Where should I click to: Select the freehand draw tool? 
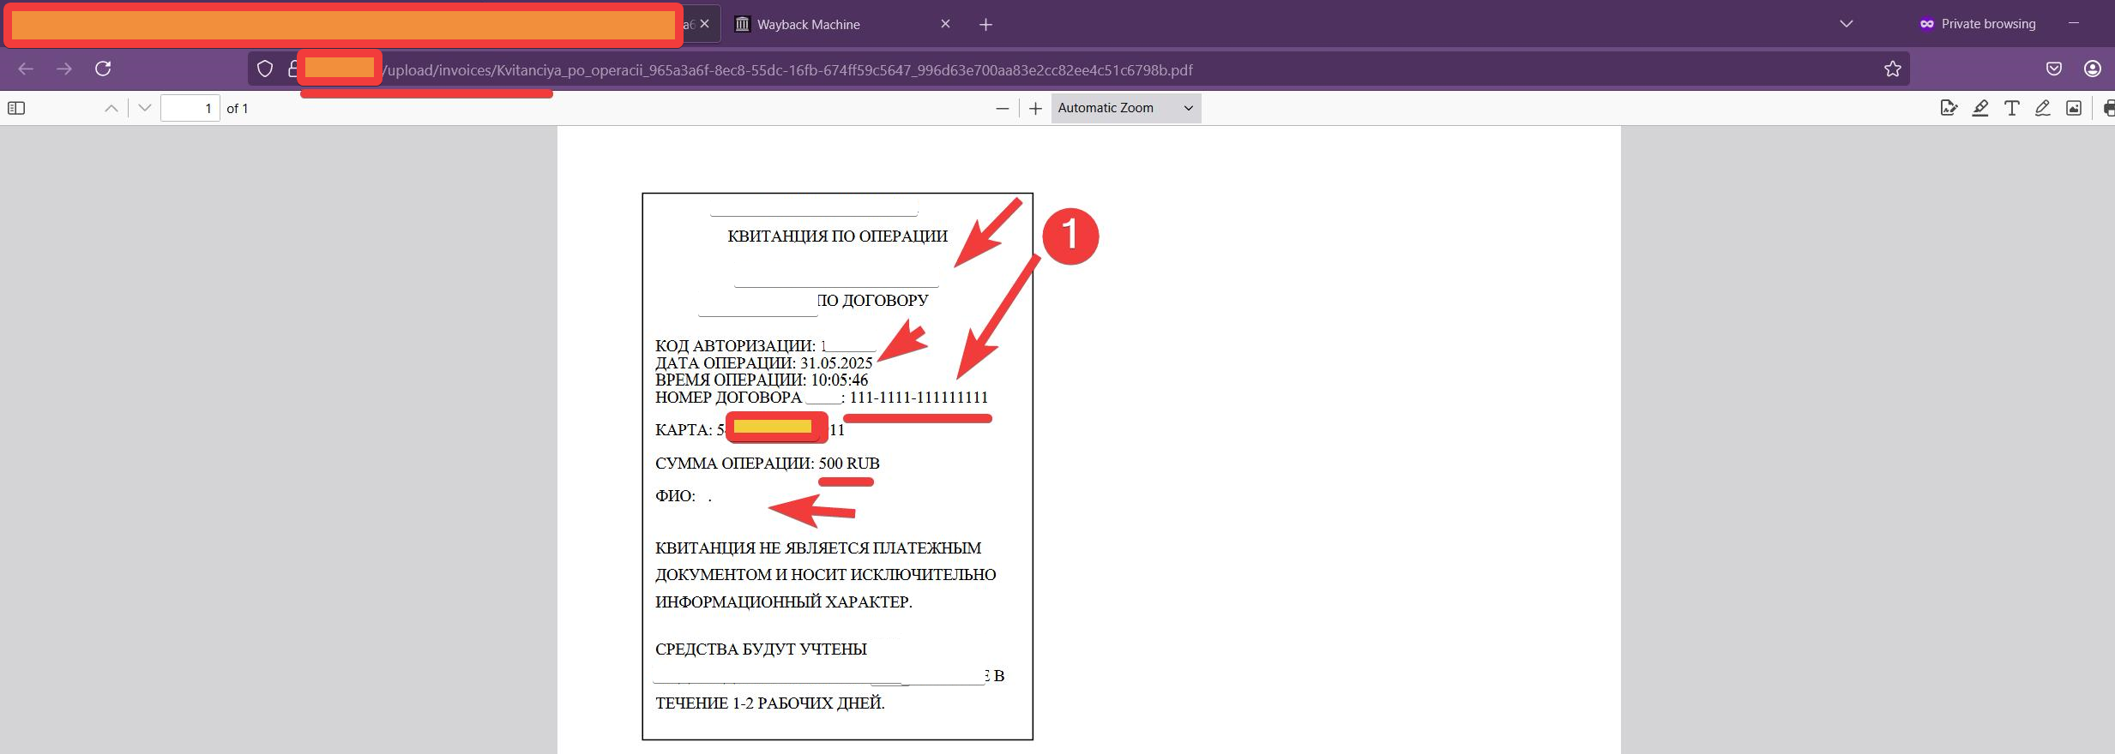coord(2043,108)
